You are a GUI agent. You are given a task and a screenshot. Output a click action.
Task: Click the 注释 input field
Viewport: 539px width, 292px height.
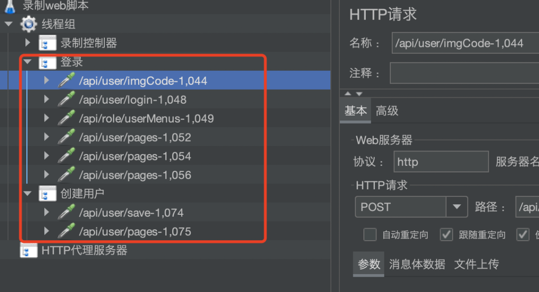coord(465,73)
